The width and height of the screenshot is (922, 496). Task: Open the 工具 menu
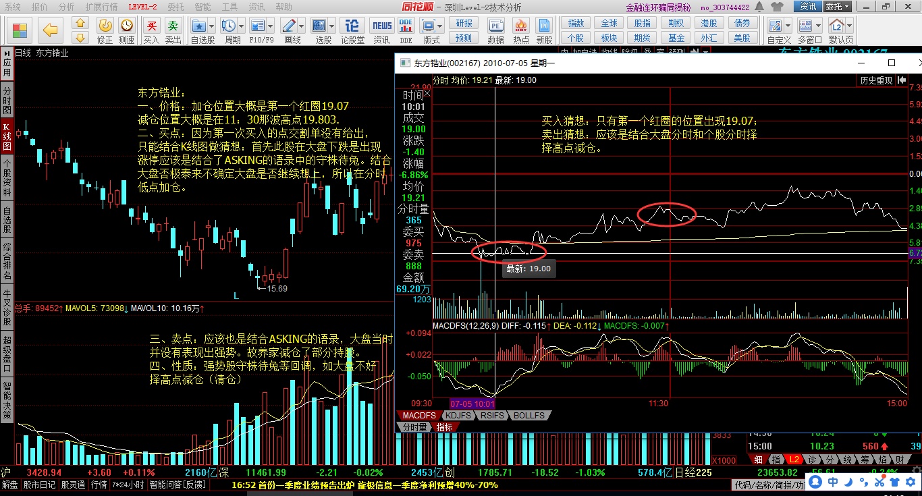tap(230, 7)
